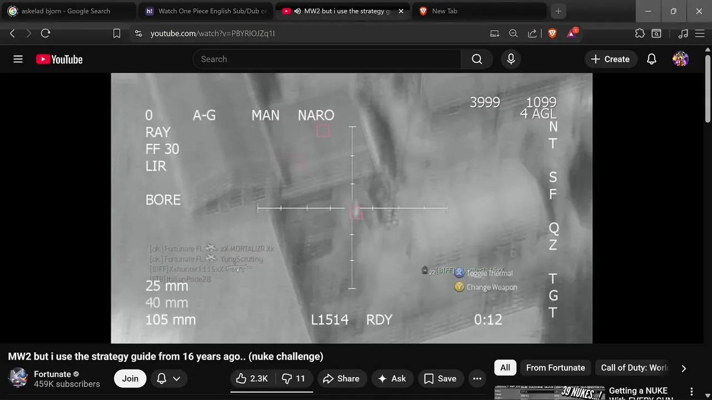Minimize the browser window

(648, 11)
